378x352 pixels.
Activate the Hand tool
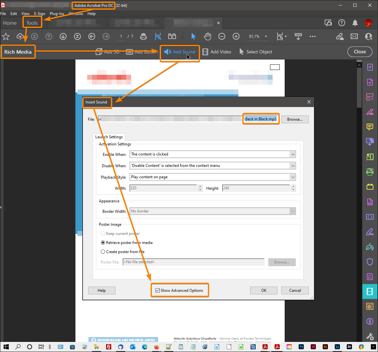click(x=208, y=36)
